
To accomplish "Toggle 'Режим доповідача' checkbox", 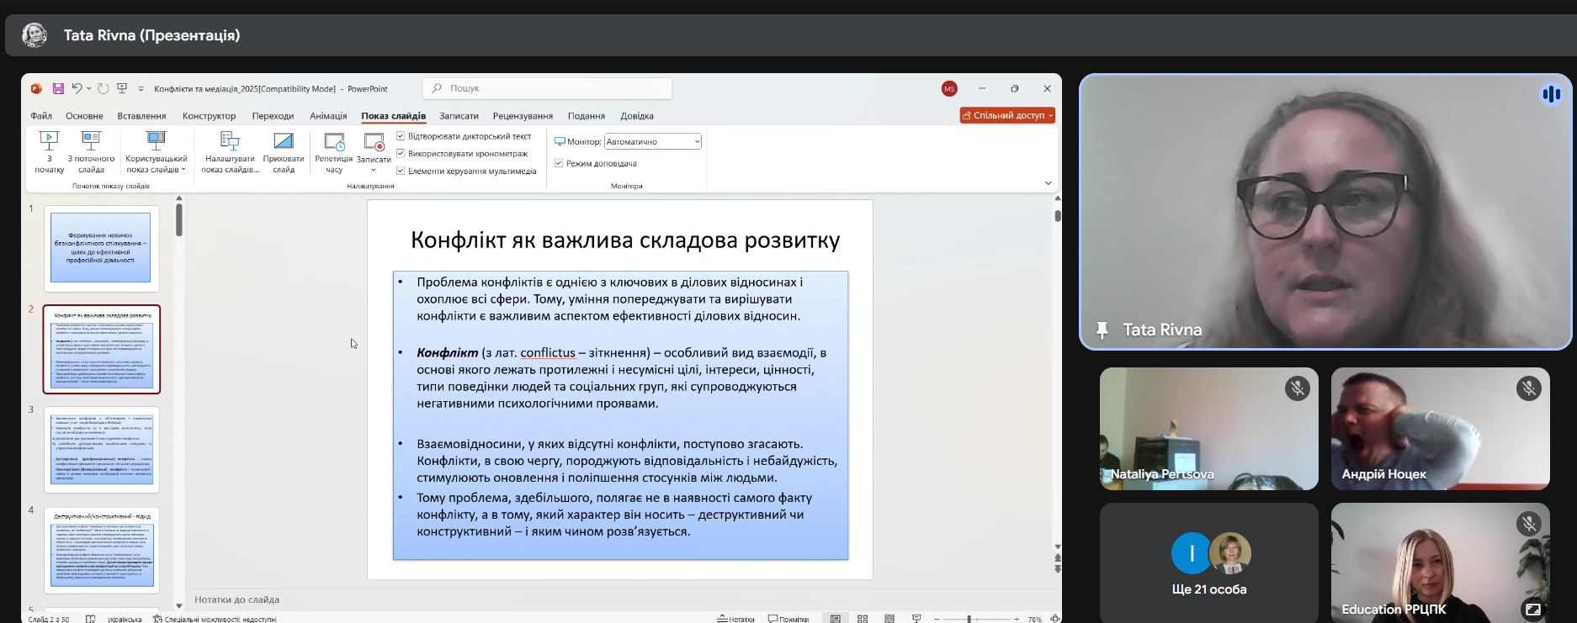I will click(x=559, y=163).
